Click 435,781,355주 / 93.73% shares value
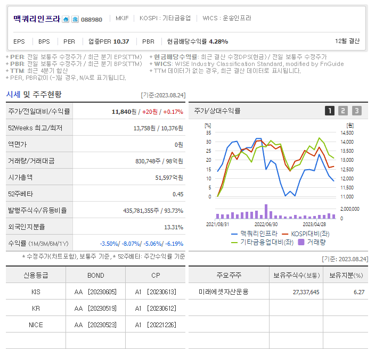Screen dimensions: 375x349 coord(153,211)
